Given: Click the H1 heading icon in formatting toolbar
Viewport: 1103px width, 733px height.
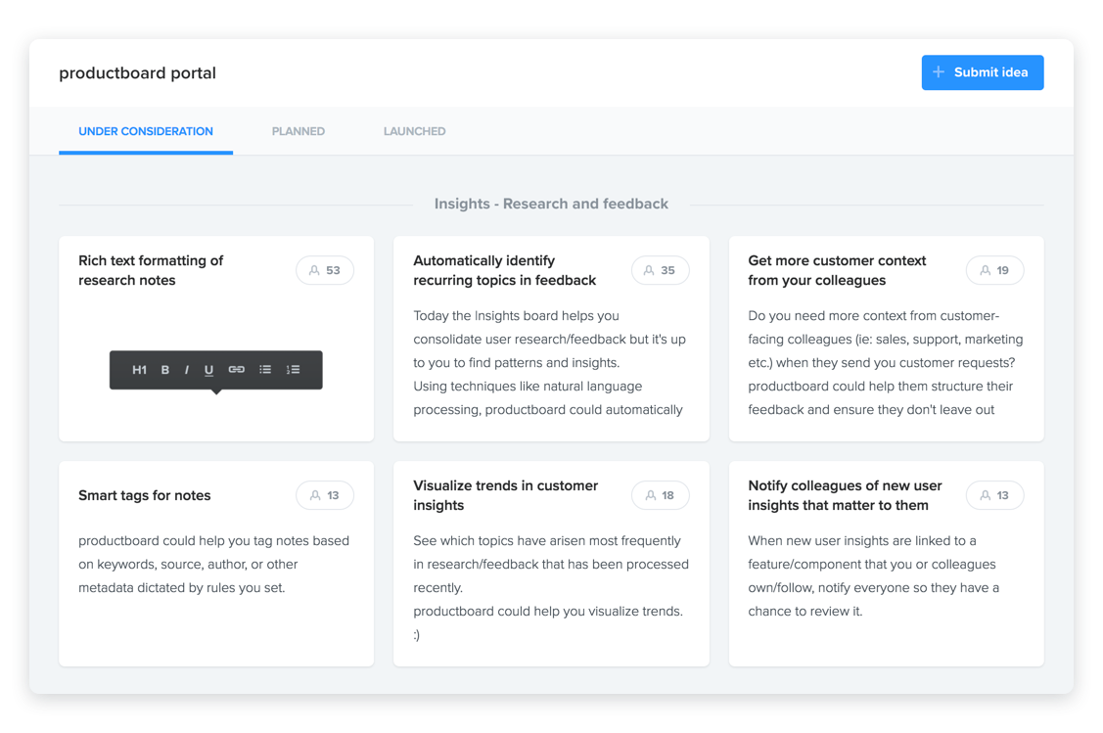Looking at the screenshot, I should 139,369.
